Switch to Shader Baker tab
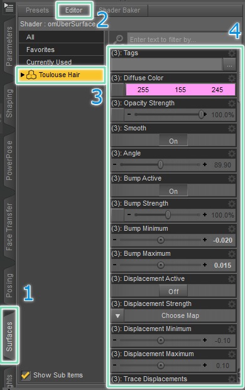245x390 pixels. (x=119, y=10)
